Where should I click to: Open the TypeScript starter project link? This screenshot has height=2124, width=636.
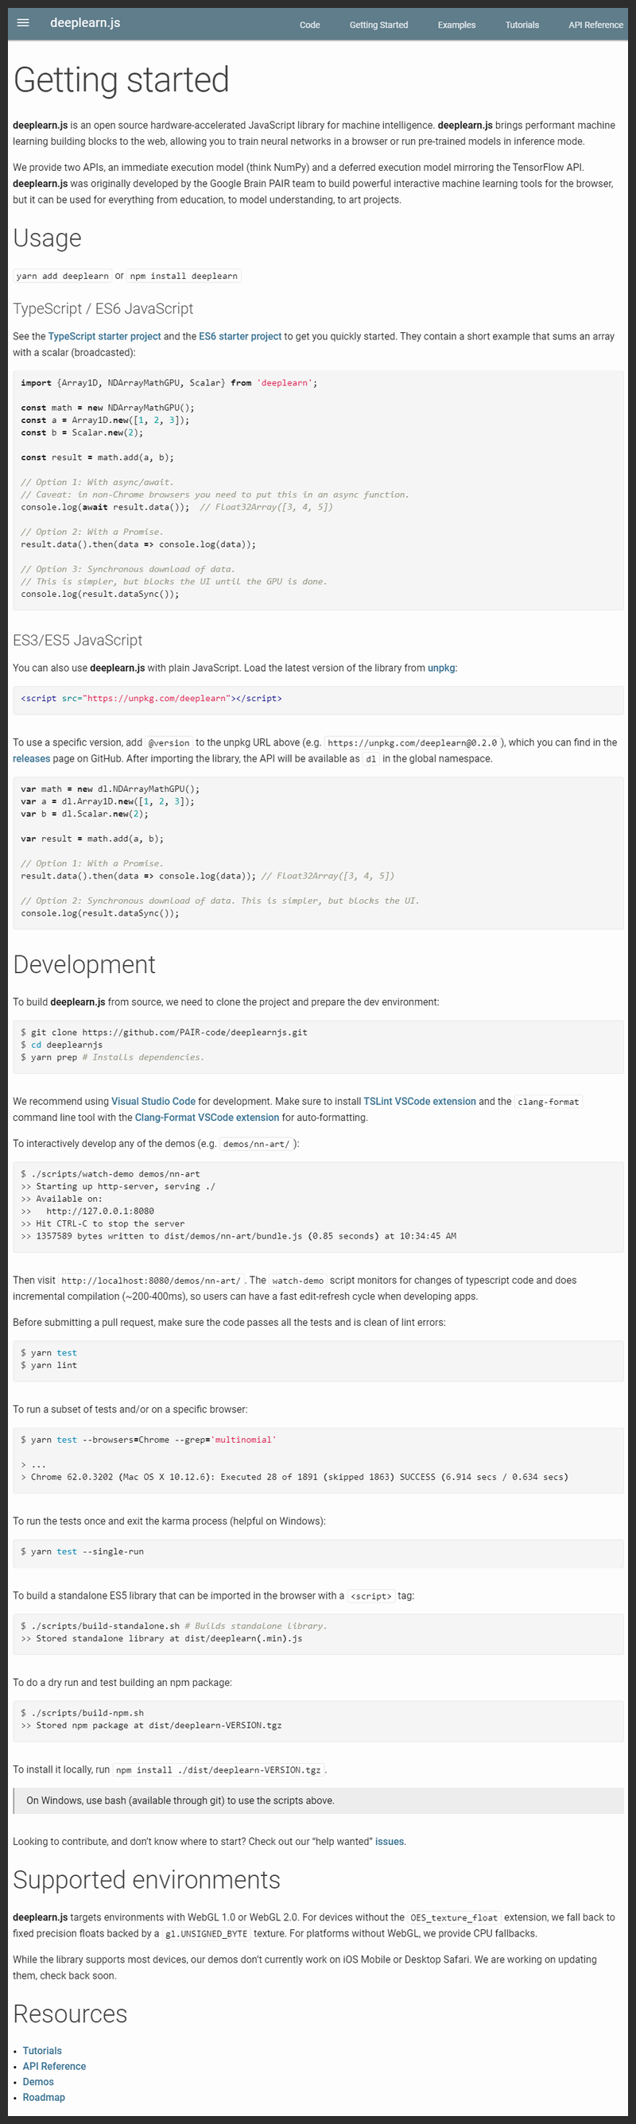click(x=105, y=336)
